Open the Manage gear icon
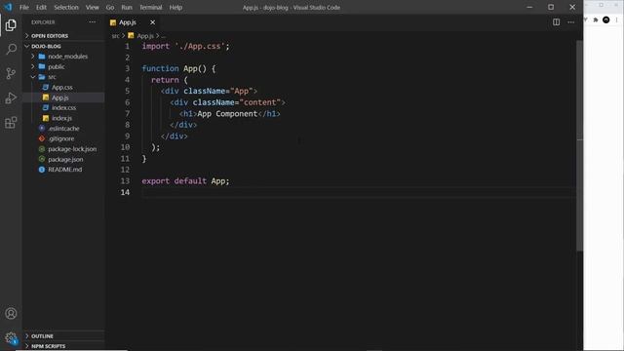 tap(11, 338)
